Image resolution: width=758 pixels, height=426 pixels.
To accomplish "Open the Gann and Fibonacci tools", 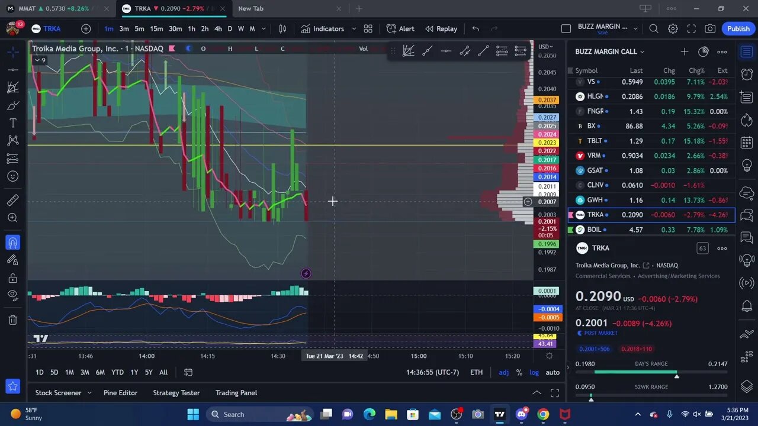I will click(12, 88).
